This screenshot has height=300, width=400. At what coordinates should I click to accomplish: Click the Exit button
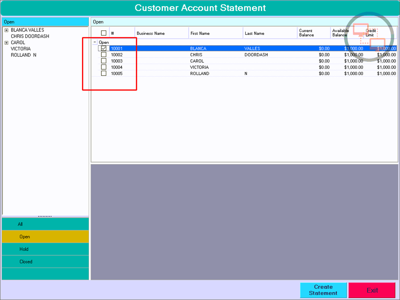click(x=372, y=290)
